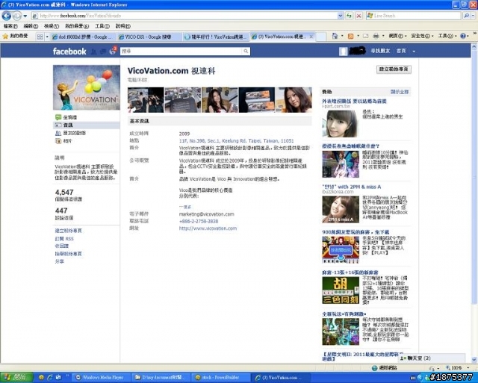The height and width of the screenshot is (383, 478).
Task: Open the Facebook chat bar at bottom right
Action: pyautogui.click(x=433, y=358)
